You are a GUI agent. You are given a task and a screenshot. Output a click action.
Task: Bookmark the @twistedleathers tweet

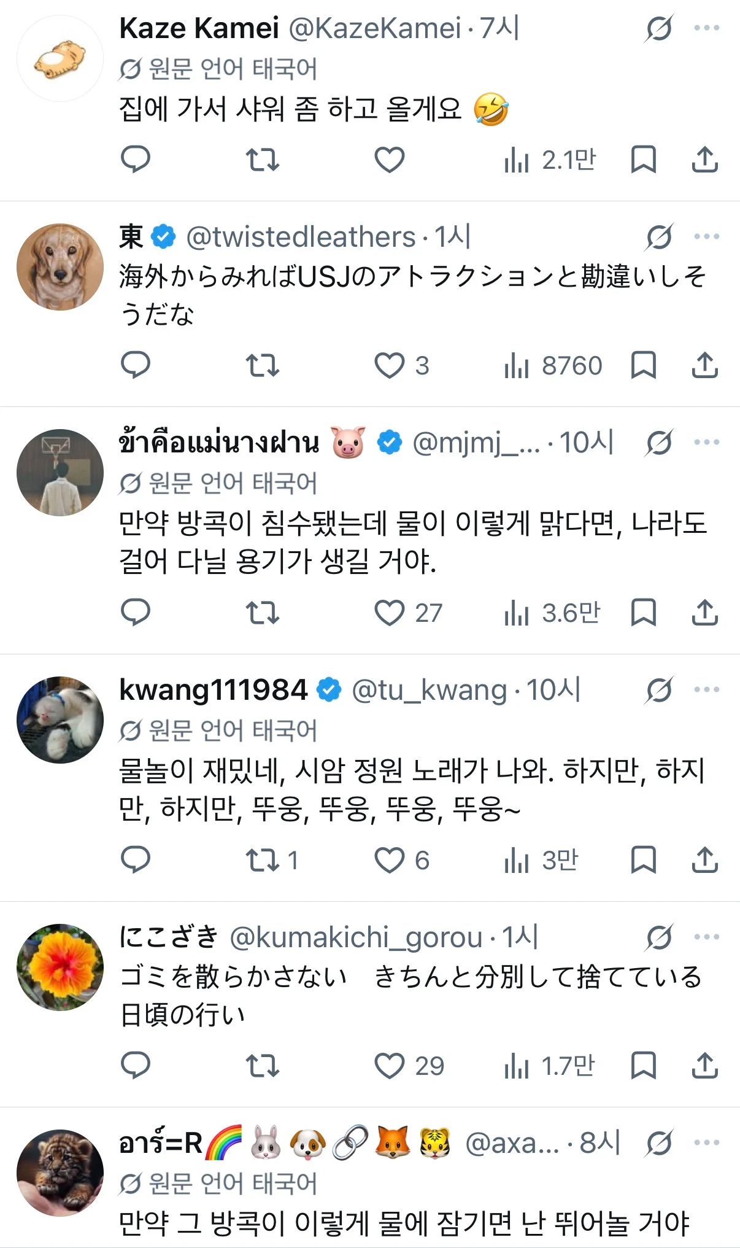pos(644,365)
